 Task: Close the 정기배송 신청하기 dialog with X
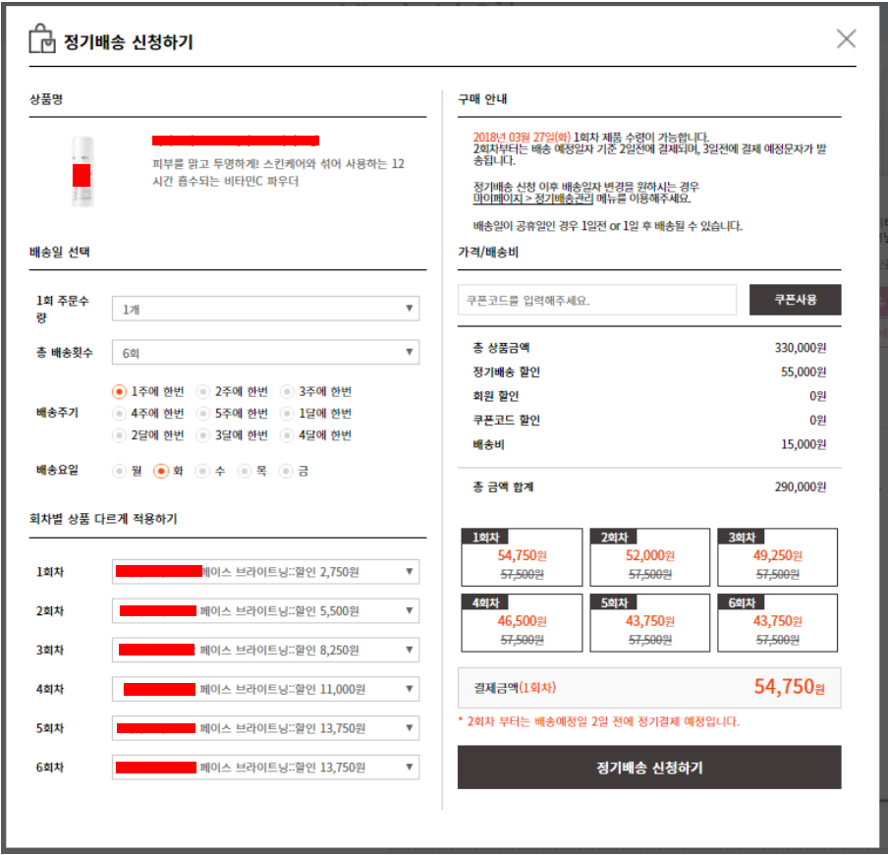click(845, 39)
